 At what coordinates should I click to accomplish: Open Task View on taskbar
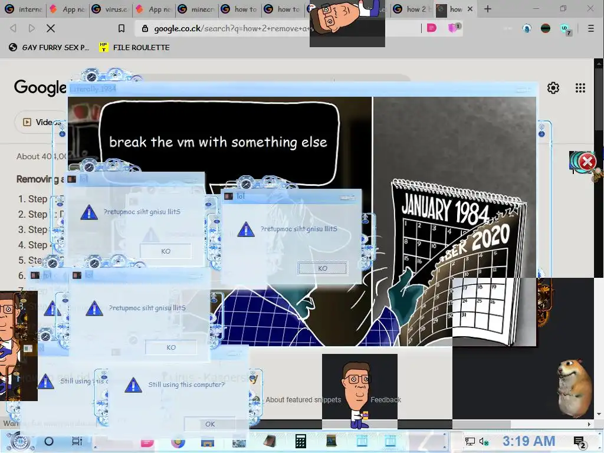(77, 441)
